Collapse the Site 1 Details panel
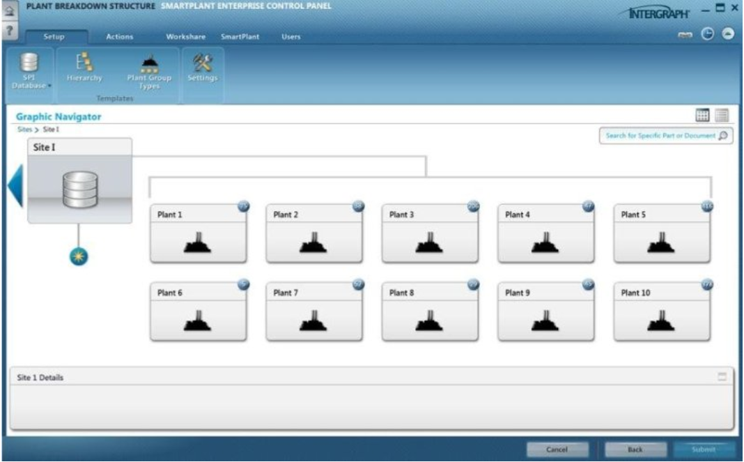 (722, 377)
